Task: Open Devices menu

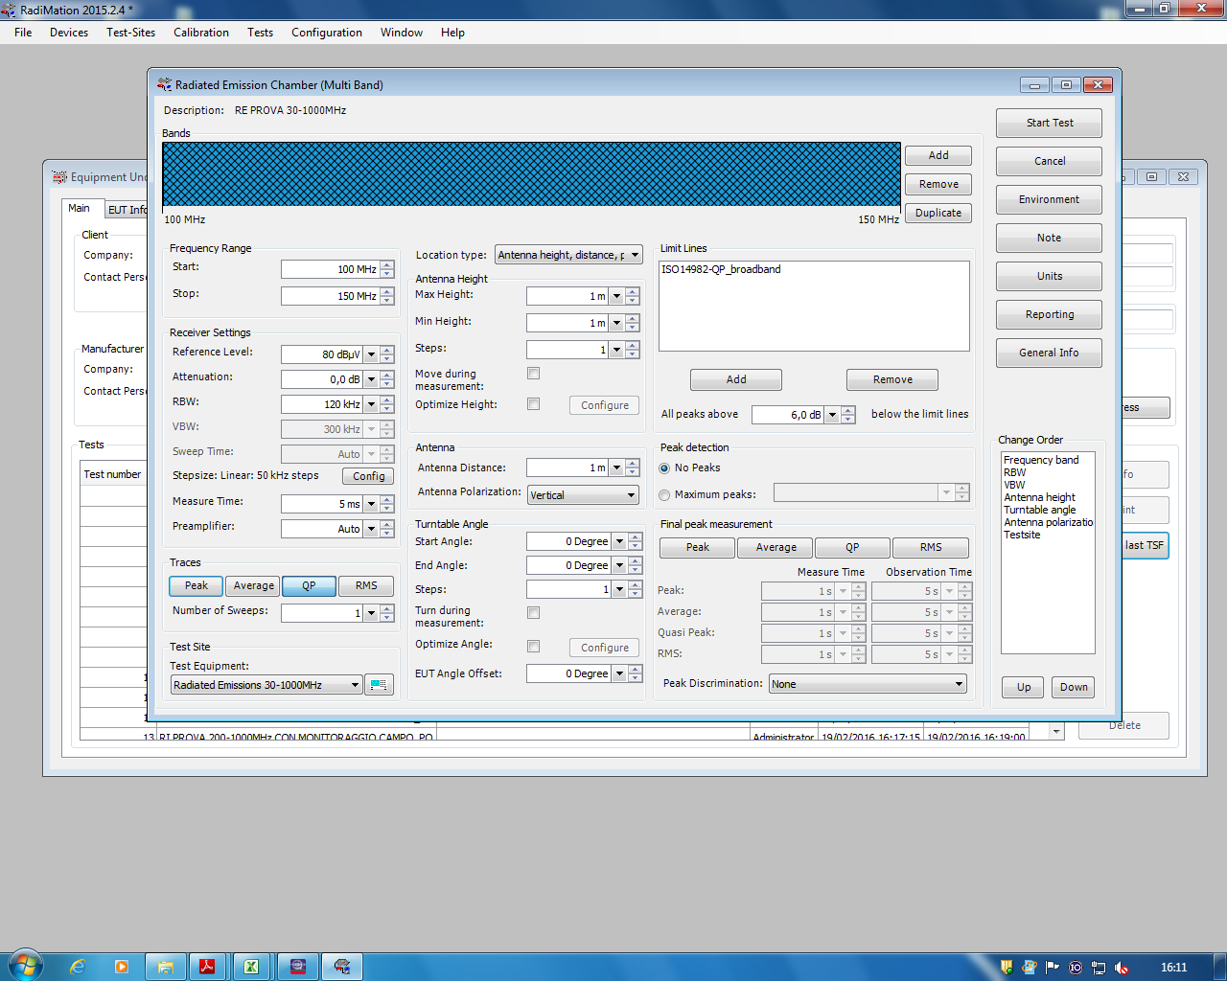Action: pyautogui.click(x=69, y=33)
